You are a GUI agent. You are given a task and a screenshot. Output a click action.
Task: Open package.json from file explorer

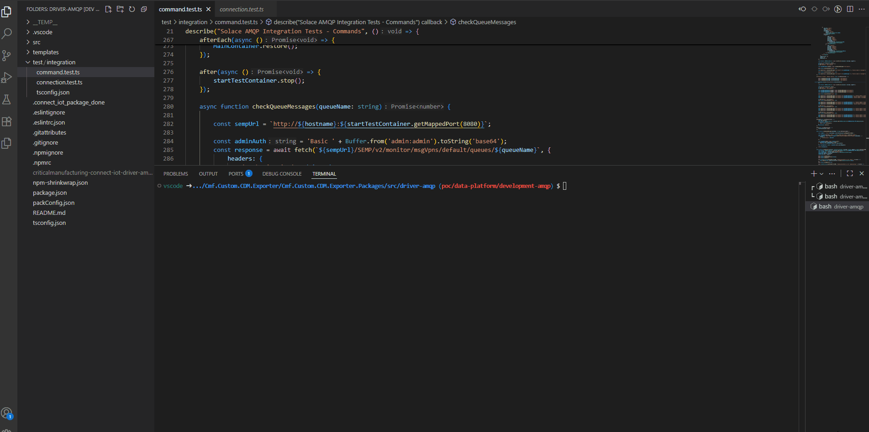pyautogui.click(x=50, y=193)
